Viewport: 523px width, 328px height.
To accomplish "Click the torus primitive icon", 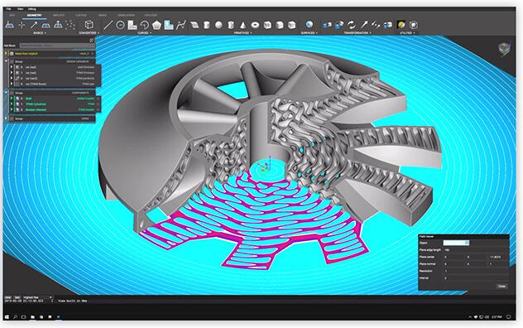I will pos(255,25).
